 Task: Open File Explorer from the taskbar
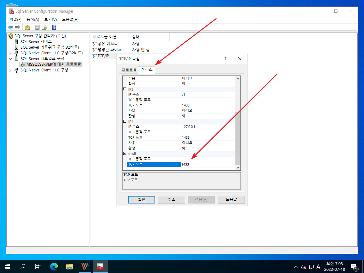tap(70, 267)
